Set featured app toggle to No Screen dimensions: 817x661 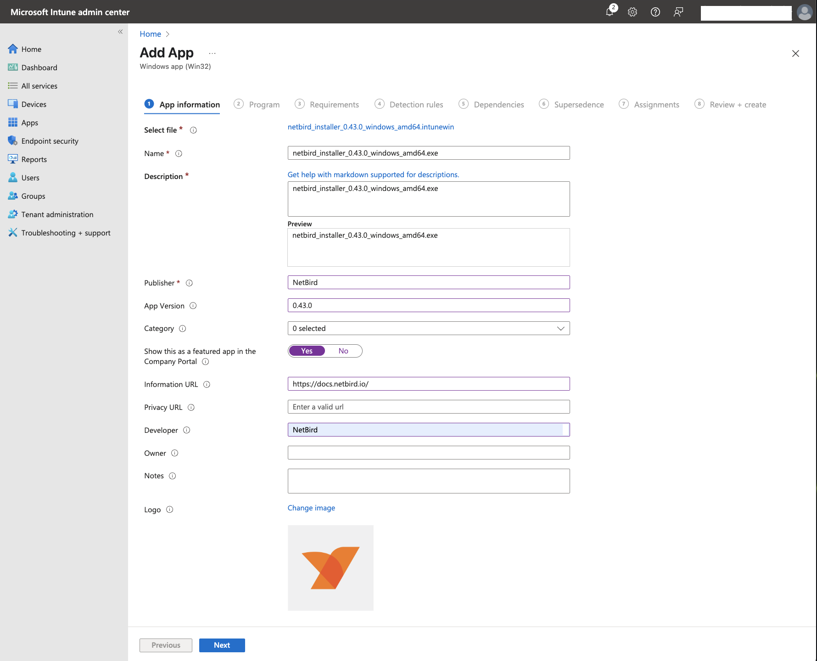click(343, 351)
